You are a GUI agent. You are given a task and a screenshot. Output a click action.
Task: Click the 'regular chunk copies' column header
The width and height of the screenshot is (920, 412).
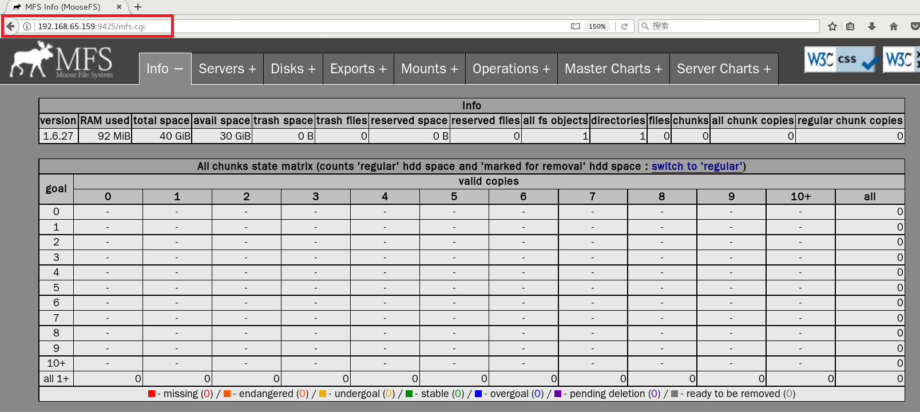[850, 121]
